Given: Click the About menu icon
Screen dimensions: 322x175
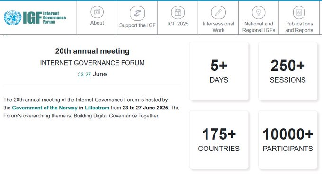Looking at the screenshot, I should pos(97,12).
